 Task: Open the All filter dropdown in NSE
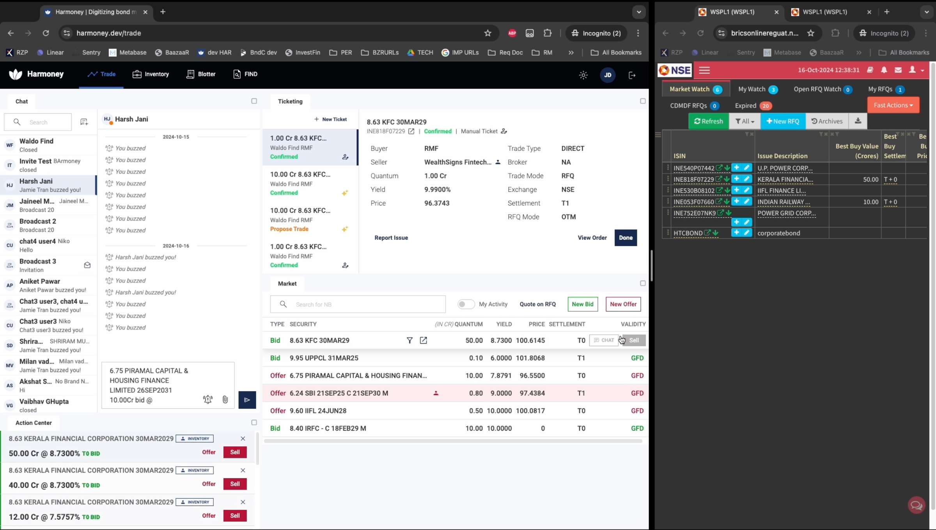[745, 121]
